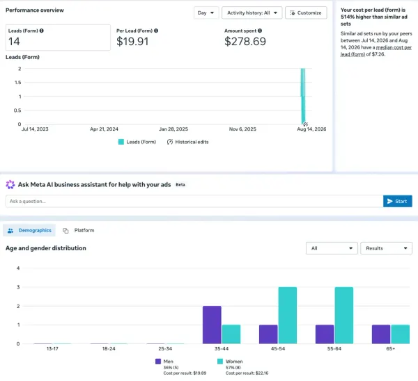Click the Customize button
This screenshot has width=418, height=381.
tap(306, 13)
